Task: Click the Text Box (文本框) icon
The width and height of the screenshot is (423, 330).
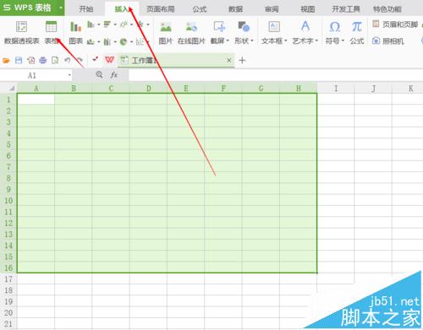Action: tap(274, 27)
